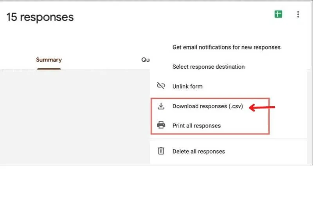This screenshot has width=313, height=215.
Task: Click the red arrow pointing at Download
Action: (262, 107)
